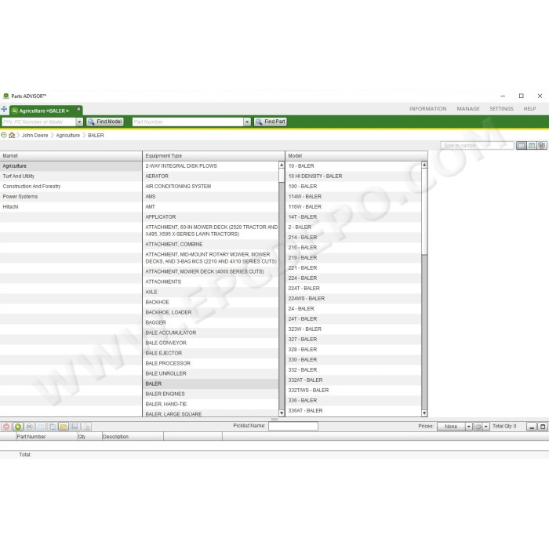Select AIR CONDITIONING SYSTEM equipment type
The height and width of the screenshot is (549, 549).
pos(211,187)
